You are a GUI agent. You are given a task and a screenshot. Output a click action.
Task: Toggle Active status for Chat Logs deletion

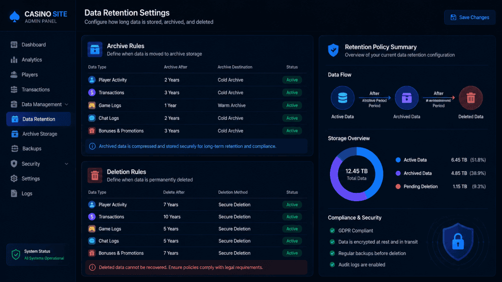tap(292, 241)
